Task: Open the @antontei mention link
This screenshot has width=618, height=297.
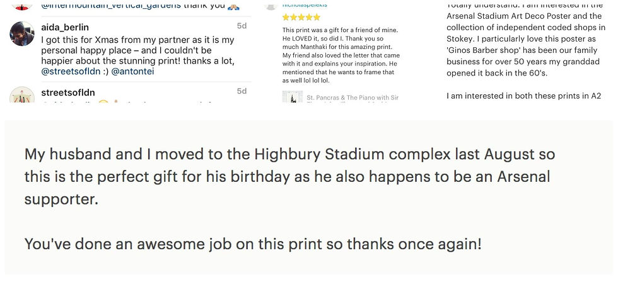Action: tap(133, 72)
